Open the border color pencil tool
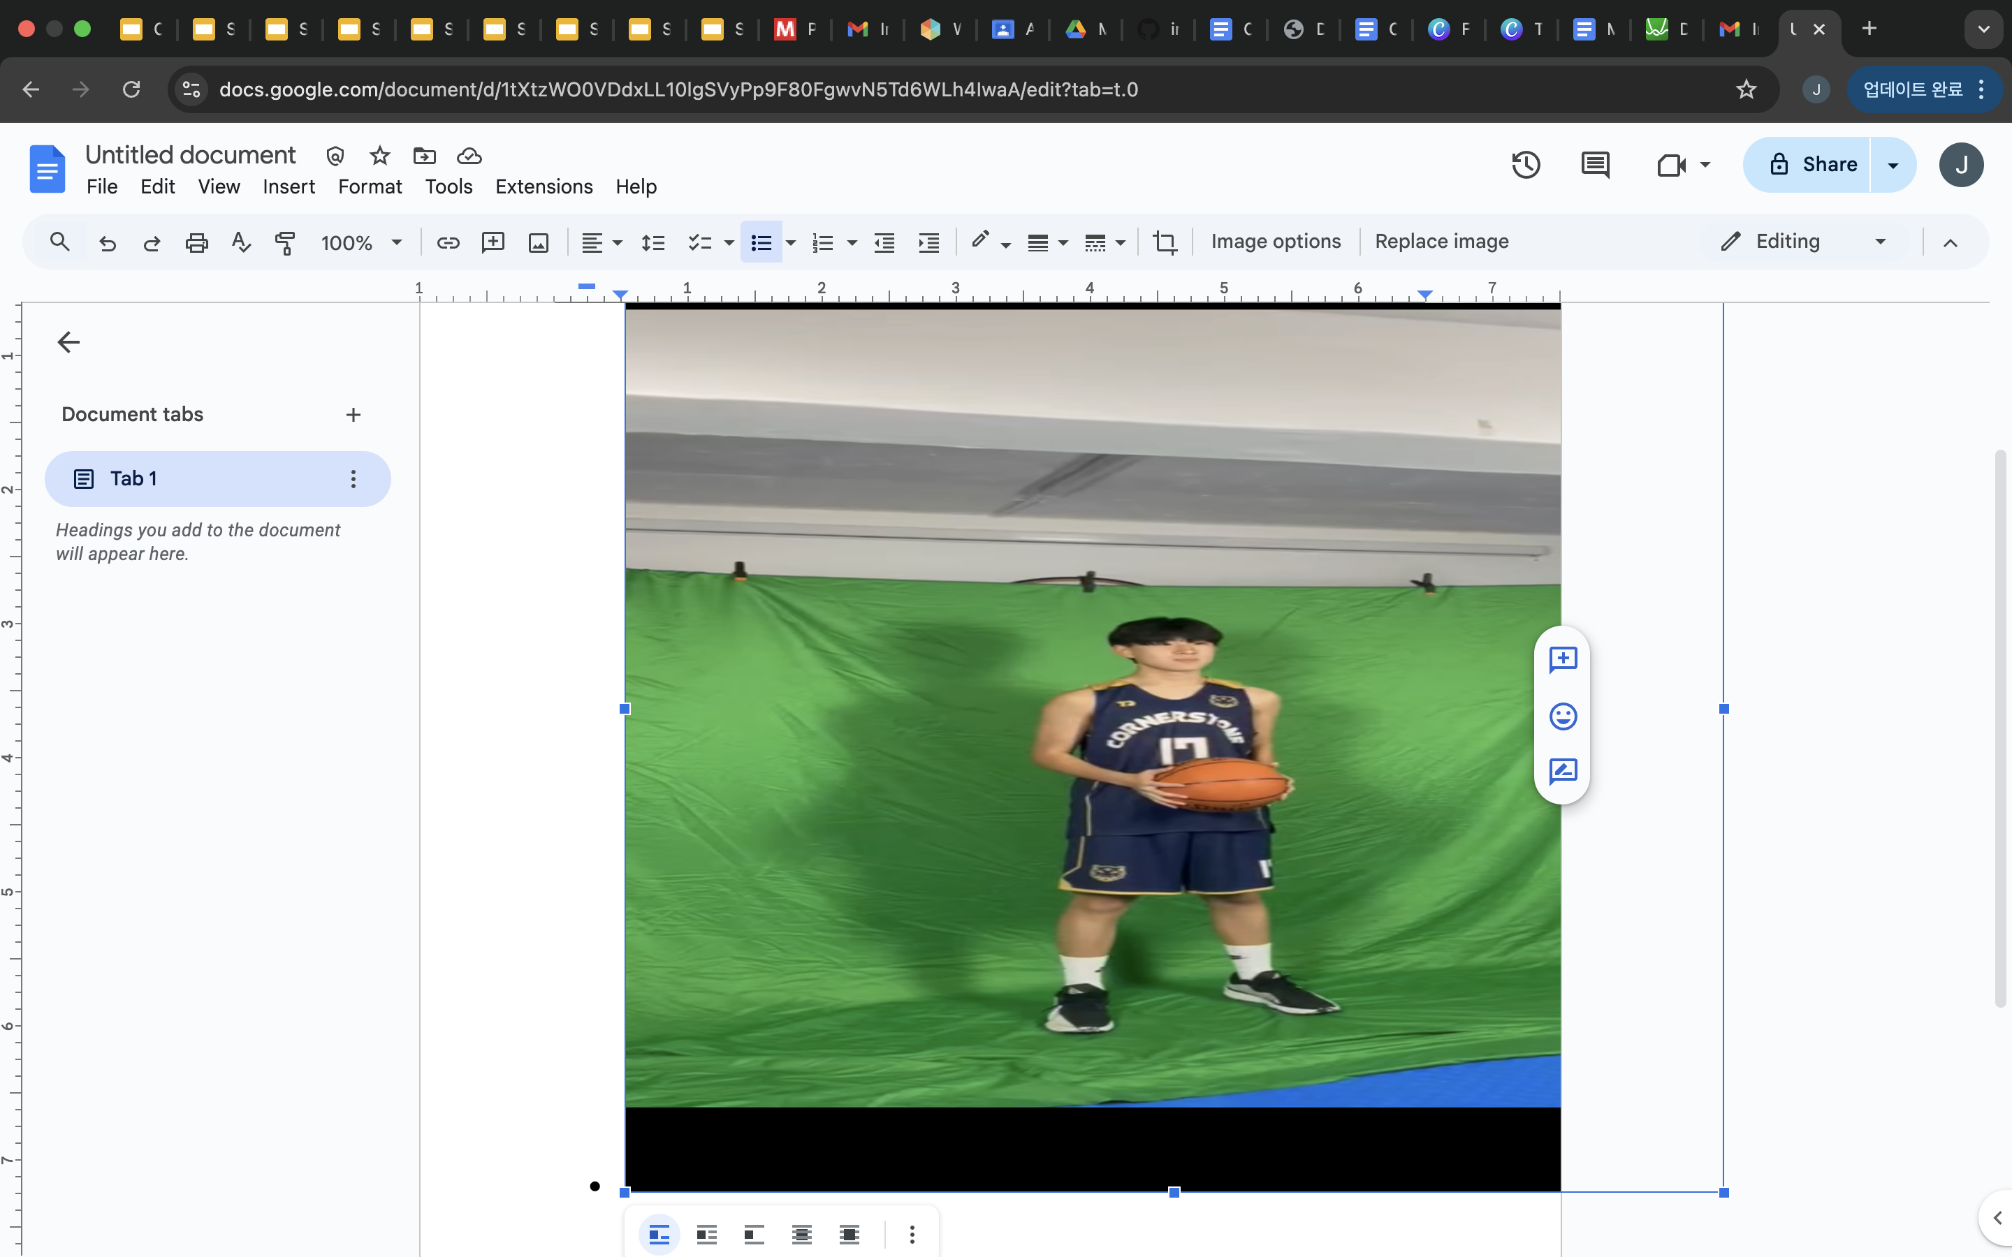The width and height of the screenshot is (2012, 1257). [980, 240]
